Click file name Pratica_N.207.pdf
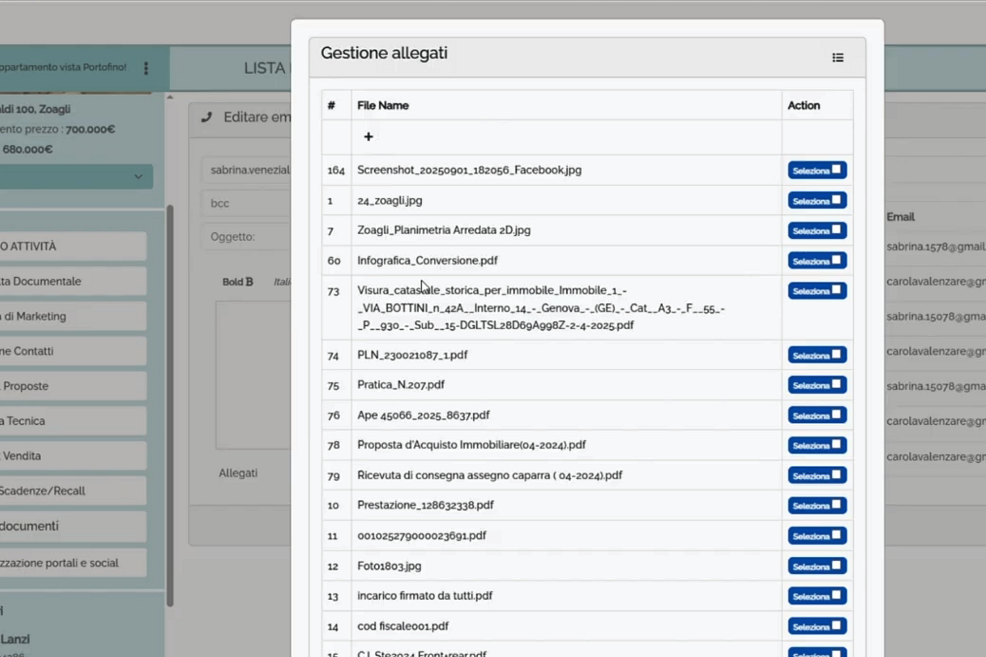This screenshot has height=657, width=986. point(401,384)
